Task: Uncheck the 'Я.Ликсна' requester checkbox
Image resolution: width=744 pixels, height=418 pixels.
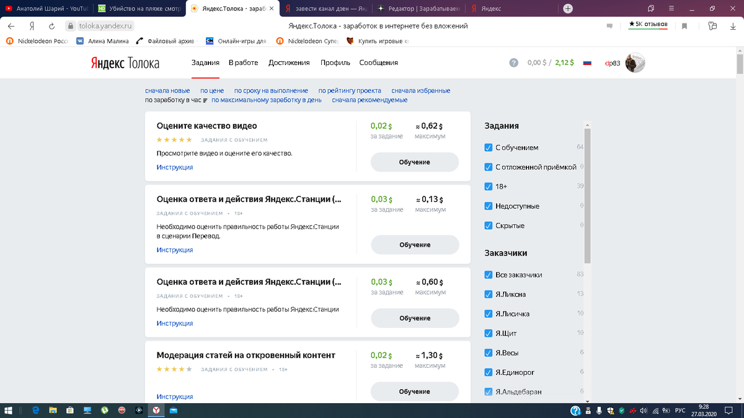Action: click(489, 294)
